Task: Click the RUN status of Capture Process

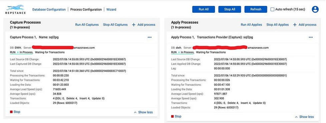Action: (x=12, y=52)
